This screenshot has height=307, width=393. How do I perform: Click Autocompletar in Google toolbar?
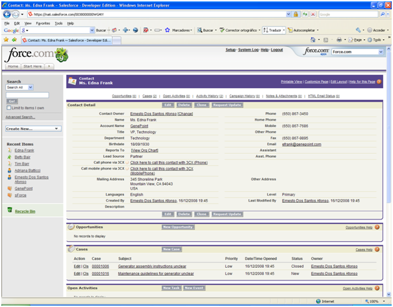(302, 30)
